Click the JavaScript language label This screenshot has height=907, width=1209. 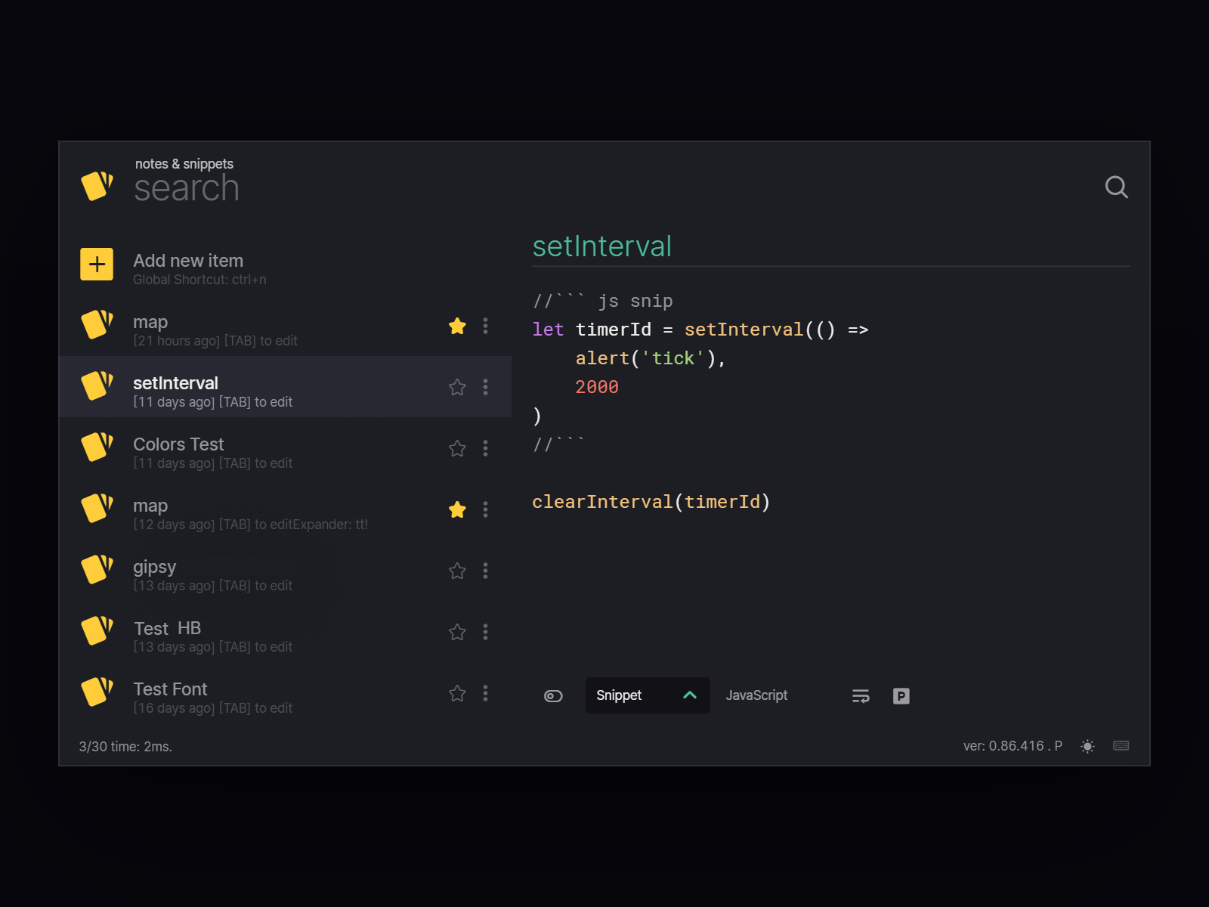[756, 695]
